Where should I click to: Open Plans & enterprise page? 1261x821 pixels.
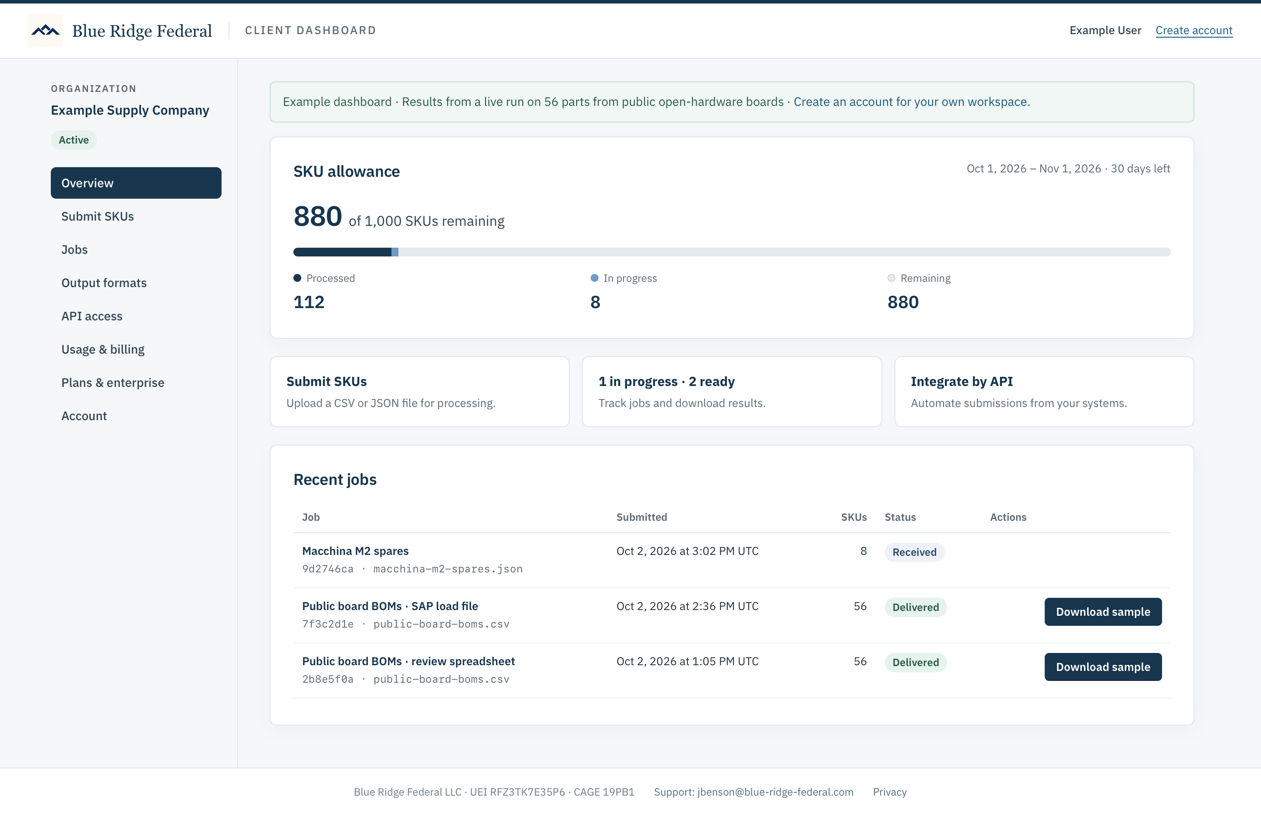point(136,382)
